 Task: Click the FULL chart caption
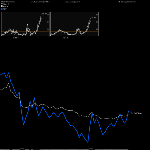[x=65, y=38]
